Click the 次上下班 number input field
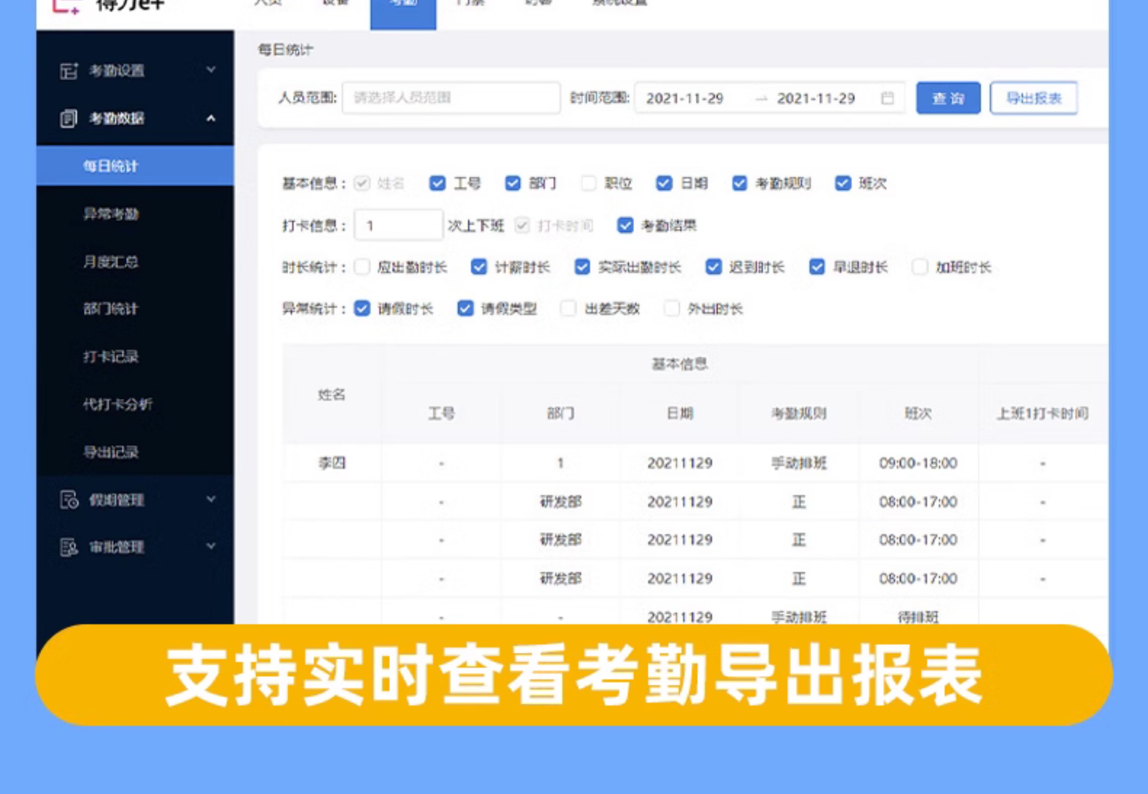Image resolution: width=1148 pixels, height=794 pixels. [x=398, y=226]
